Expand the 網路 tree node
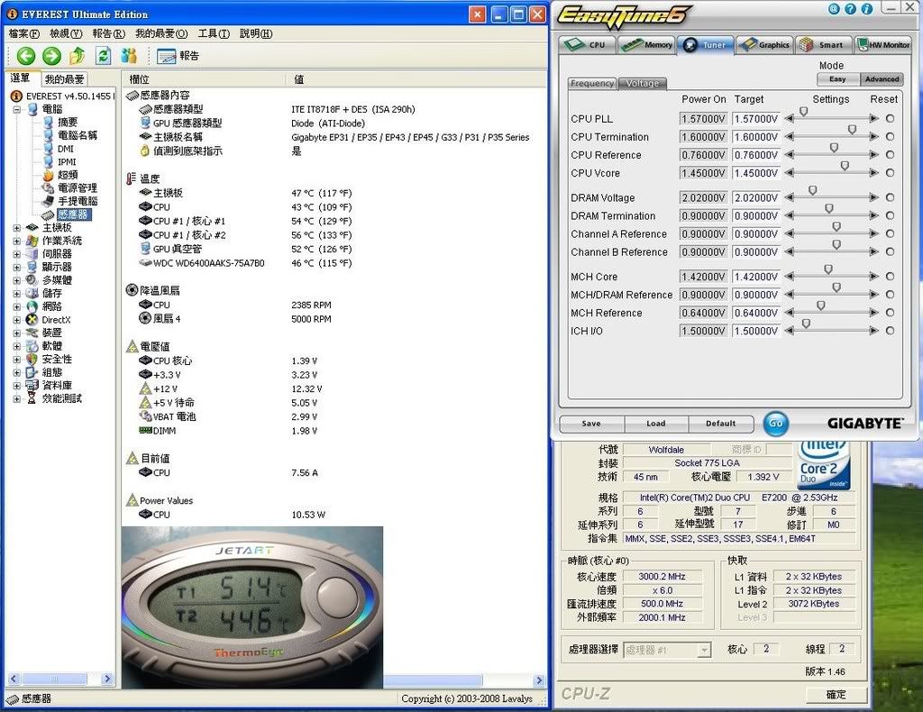 [16, 306]
